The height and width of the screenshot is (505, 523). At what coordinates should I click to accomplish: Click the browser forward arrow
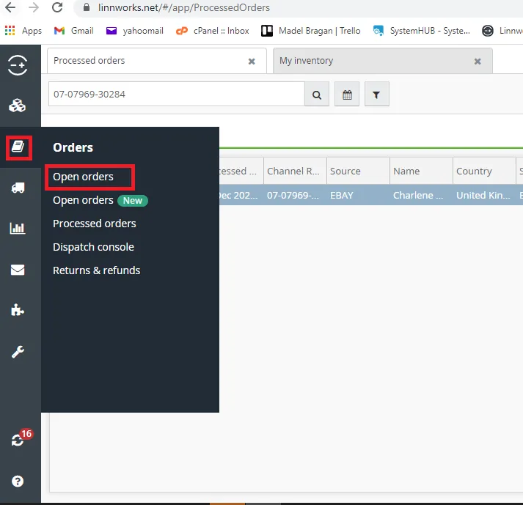34,7
